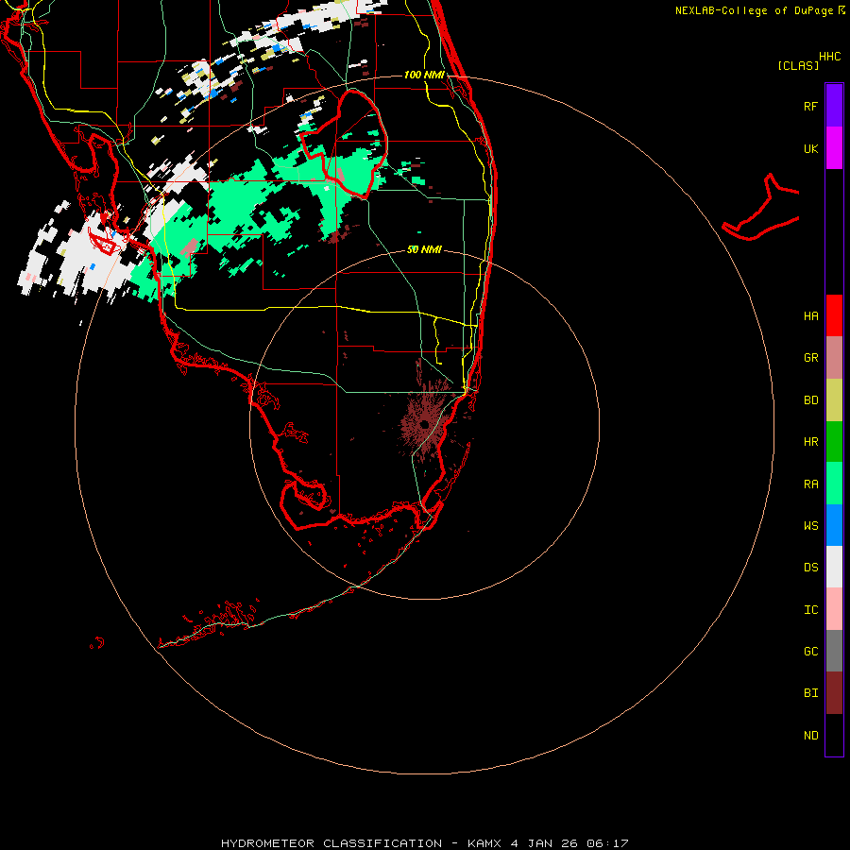Click the NEXLAB-College of DuPage credit text
The width and height of the screenshot is (850, 850).
pos(754,10)
